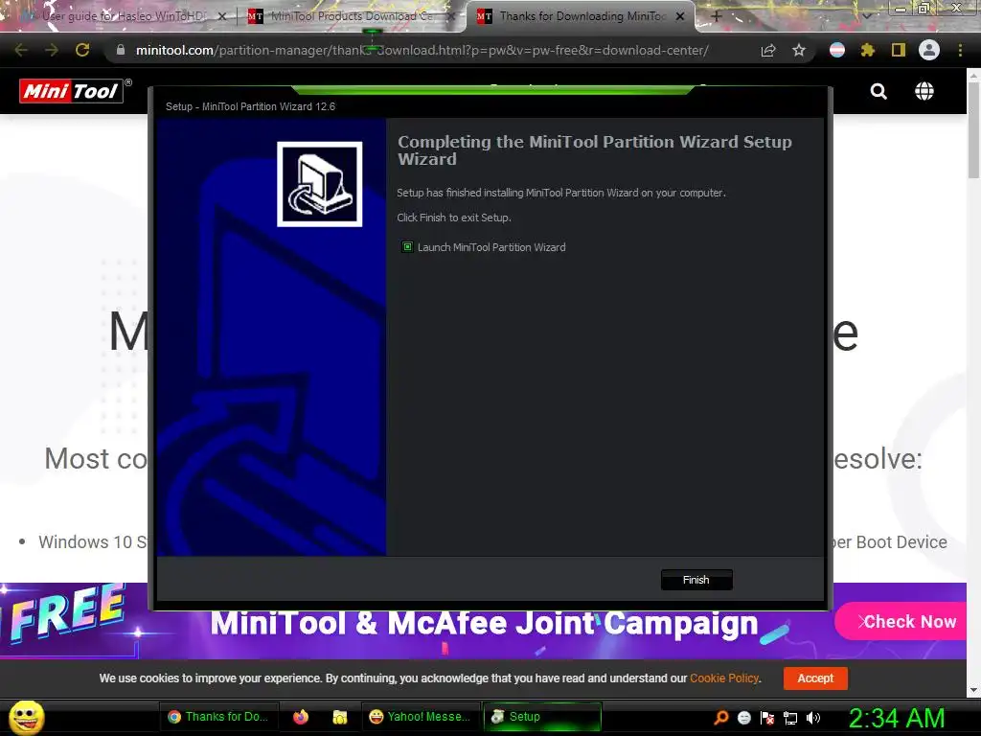Image resolution: width=981 pixels, height=736 pixels.
Task: Open the MiniTool site search
Action: (878, 91)
